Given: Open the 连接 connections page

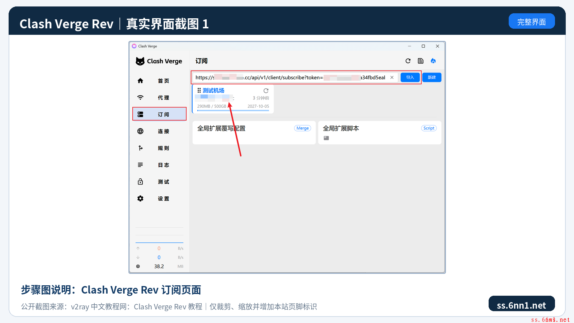Looking at the screenshot, I should (159, 131).
